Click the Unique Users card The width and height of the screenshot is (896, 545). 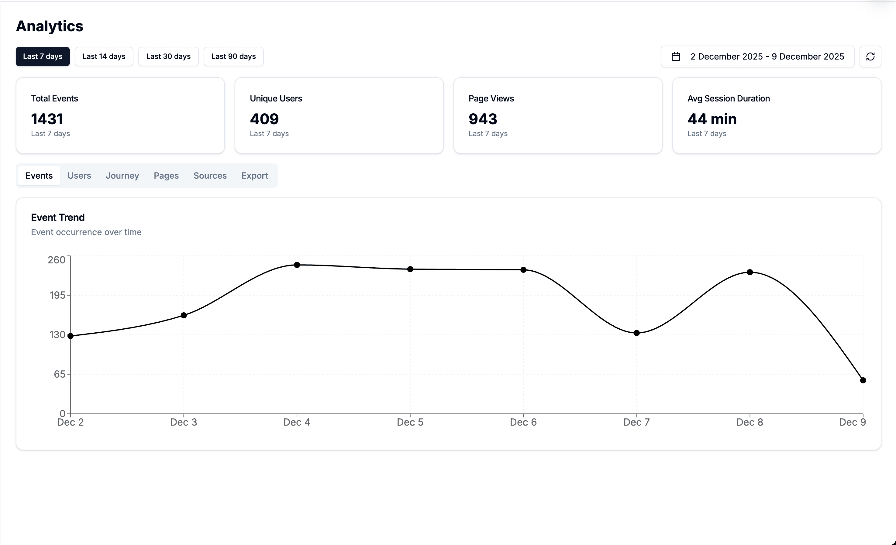pos(339,115)
